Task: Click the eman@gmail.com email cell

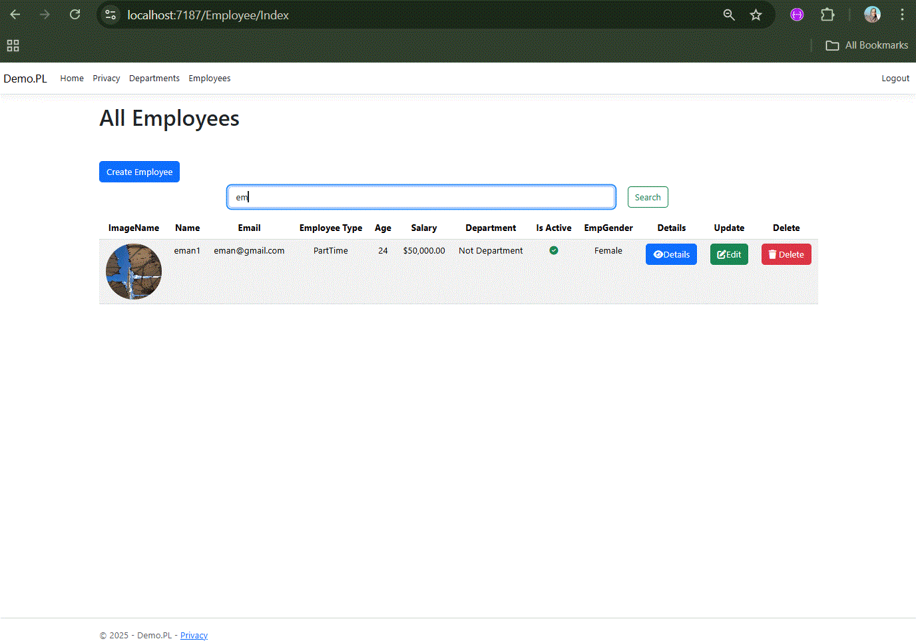Action: pyautogui.click(x=249, y=251)
